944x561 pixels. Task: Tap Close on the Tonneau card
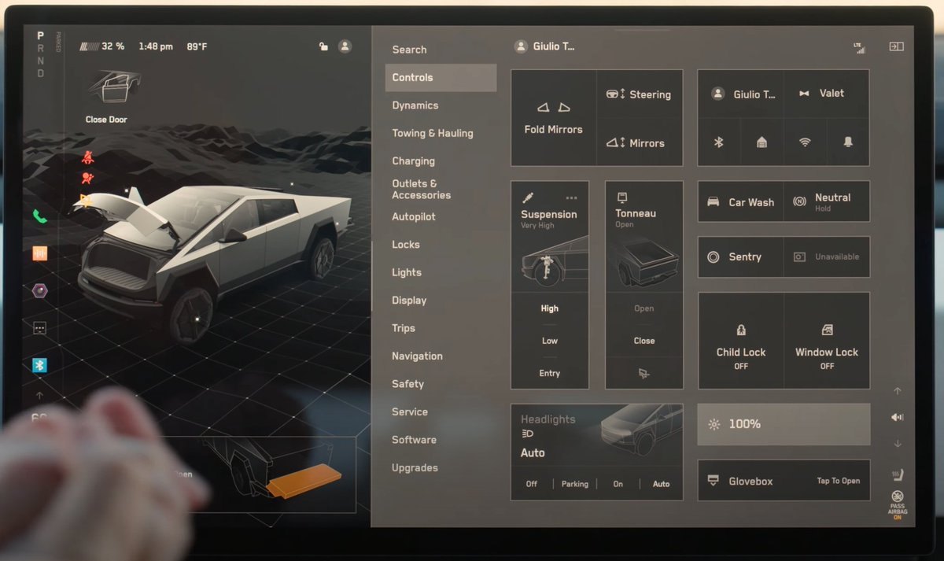point(643,341)
